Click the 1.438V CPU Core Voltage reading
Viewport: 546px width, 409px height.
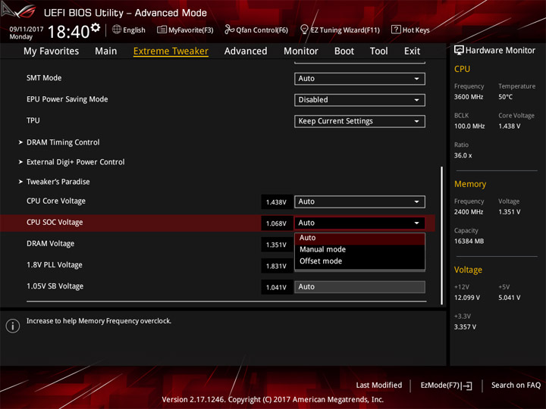coord(277,202)
